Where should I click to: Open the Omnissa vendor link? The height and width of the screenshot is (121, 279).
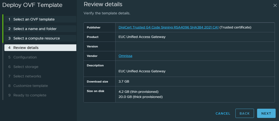[125, 56]
